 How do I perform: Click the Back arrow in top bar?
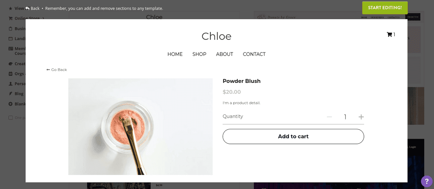[x=33, y=8]
